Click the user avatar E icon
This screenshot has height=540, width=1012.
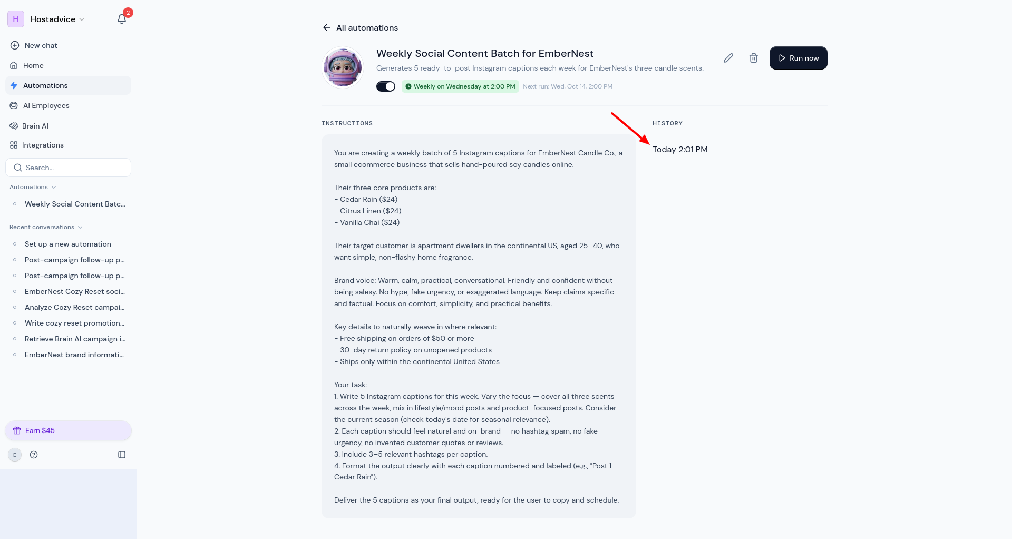coord(15,455)
